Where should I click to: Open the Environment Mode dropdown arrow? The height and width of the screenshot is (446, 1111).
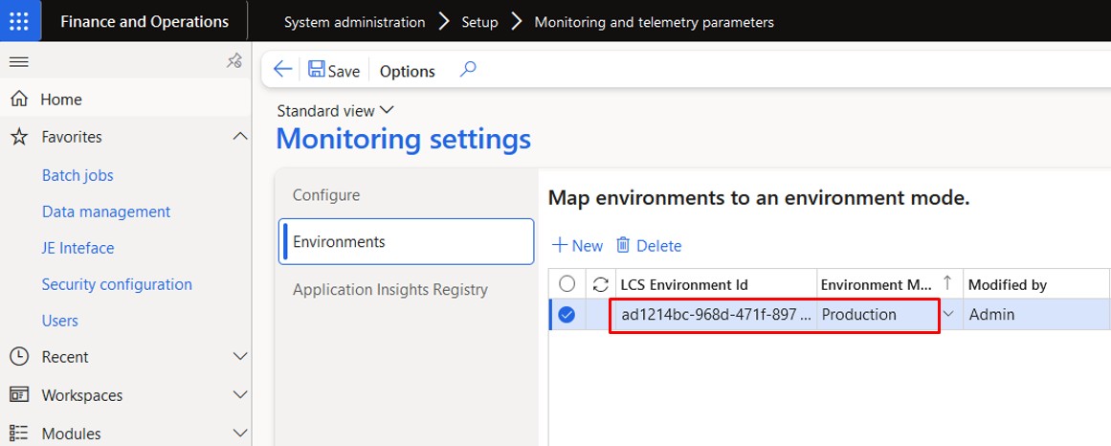(x=948, y=314)
